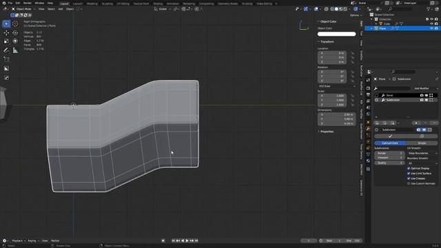Open the File menu

click(10, 3)
